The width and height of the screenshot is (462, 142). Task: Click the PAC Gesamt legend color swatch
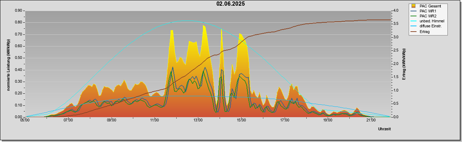[x=414, y=6]
